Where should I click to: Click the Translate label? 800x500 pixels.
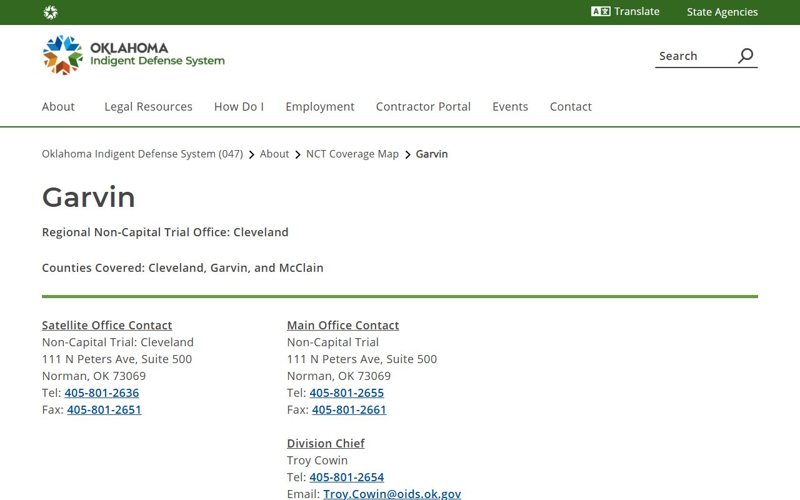click(x=637, y=11)
